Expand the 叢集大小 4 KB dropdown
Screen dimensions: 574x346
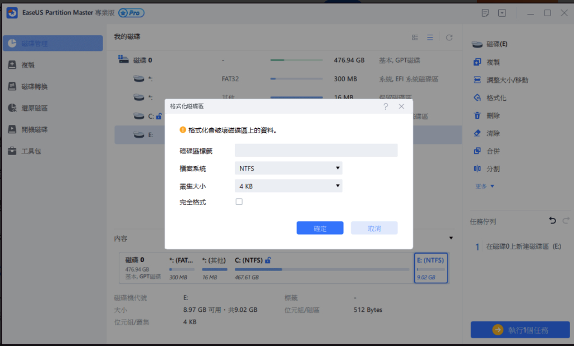coord(288,186)
